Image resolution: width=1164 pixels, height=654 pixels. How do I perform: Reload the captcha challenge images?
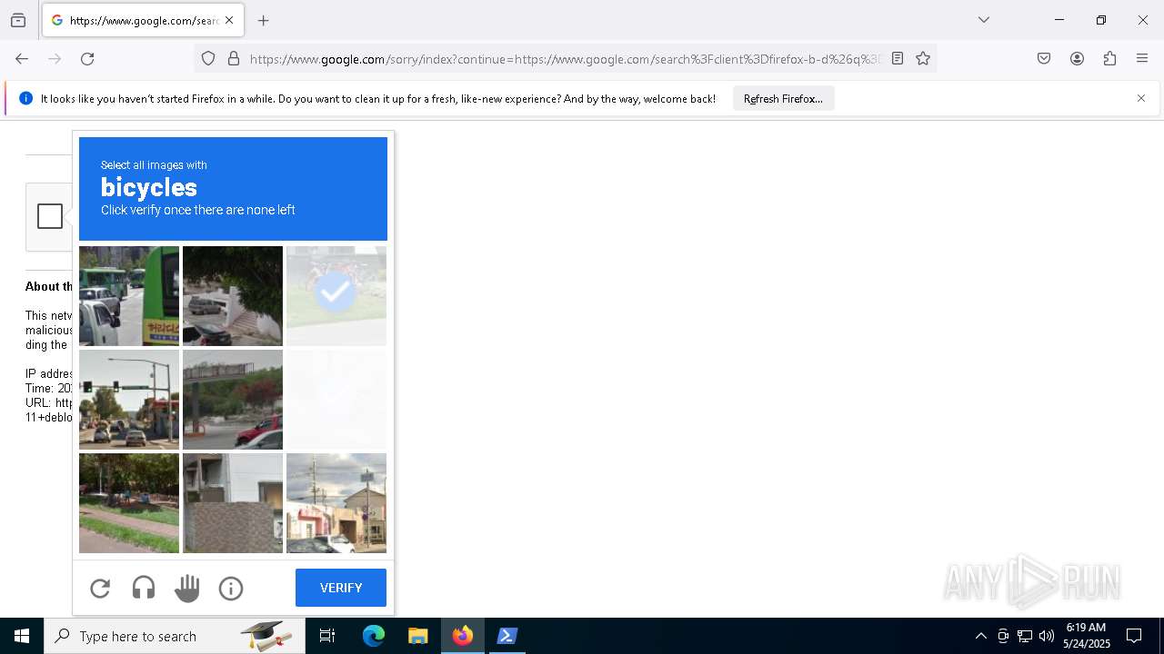click(100, 589)
